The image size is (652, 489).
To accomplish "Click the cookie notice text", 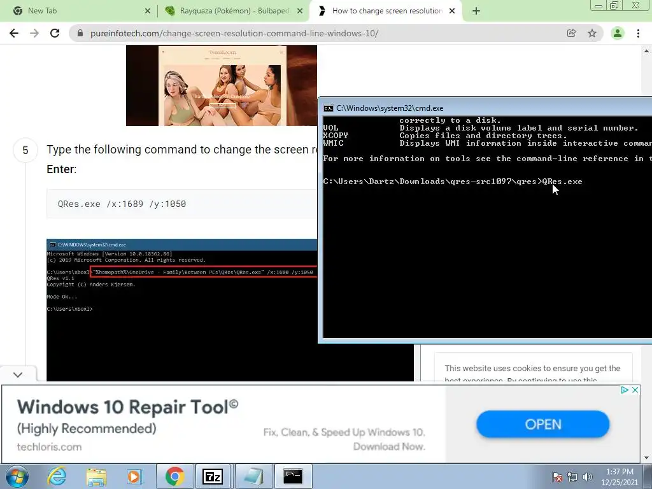I will click(533, 374).
